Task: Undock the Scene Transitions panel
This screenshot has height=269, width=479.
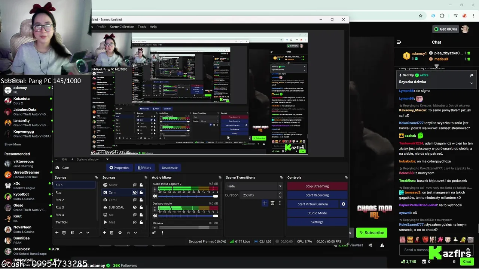Action: click(281, 177)
